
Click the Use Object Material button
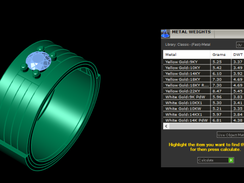coord(230,135)
